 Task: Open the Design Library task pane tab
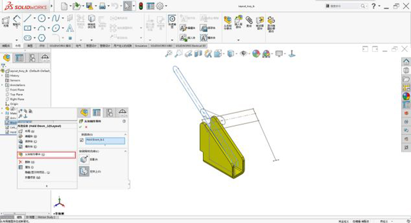click(x=406, y=70)
